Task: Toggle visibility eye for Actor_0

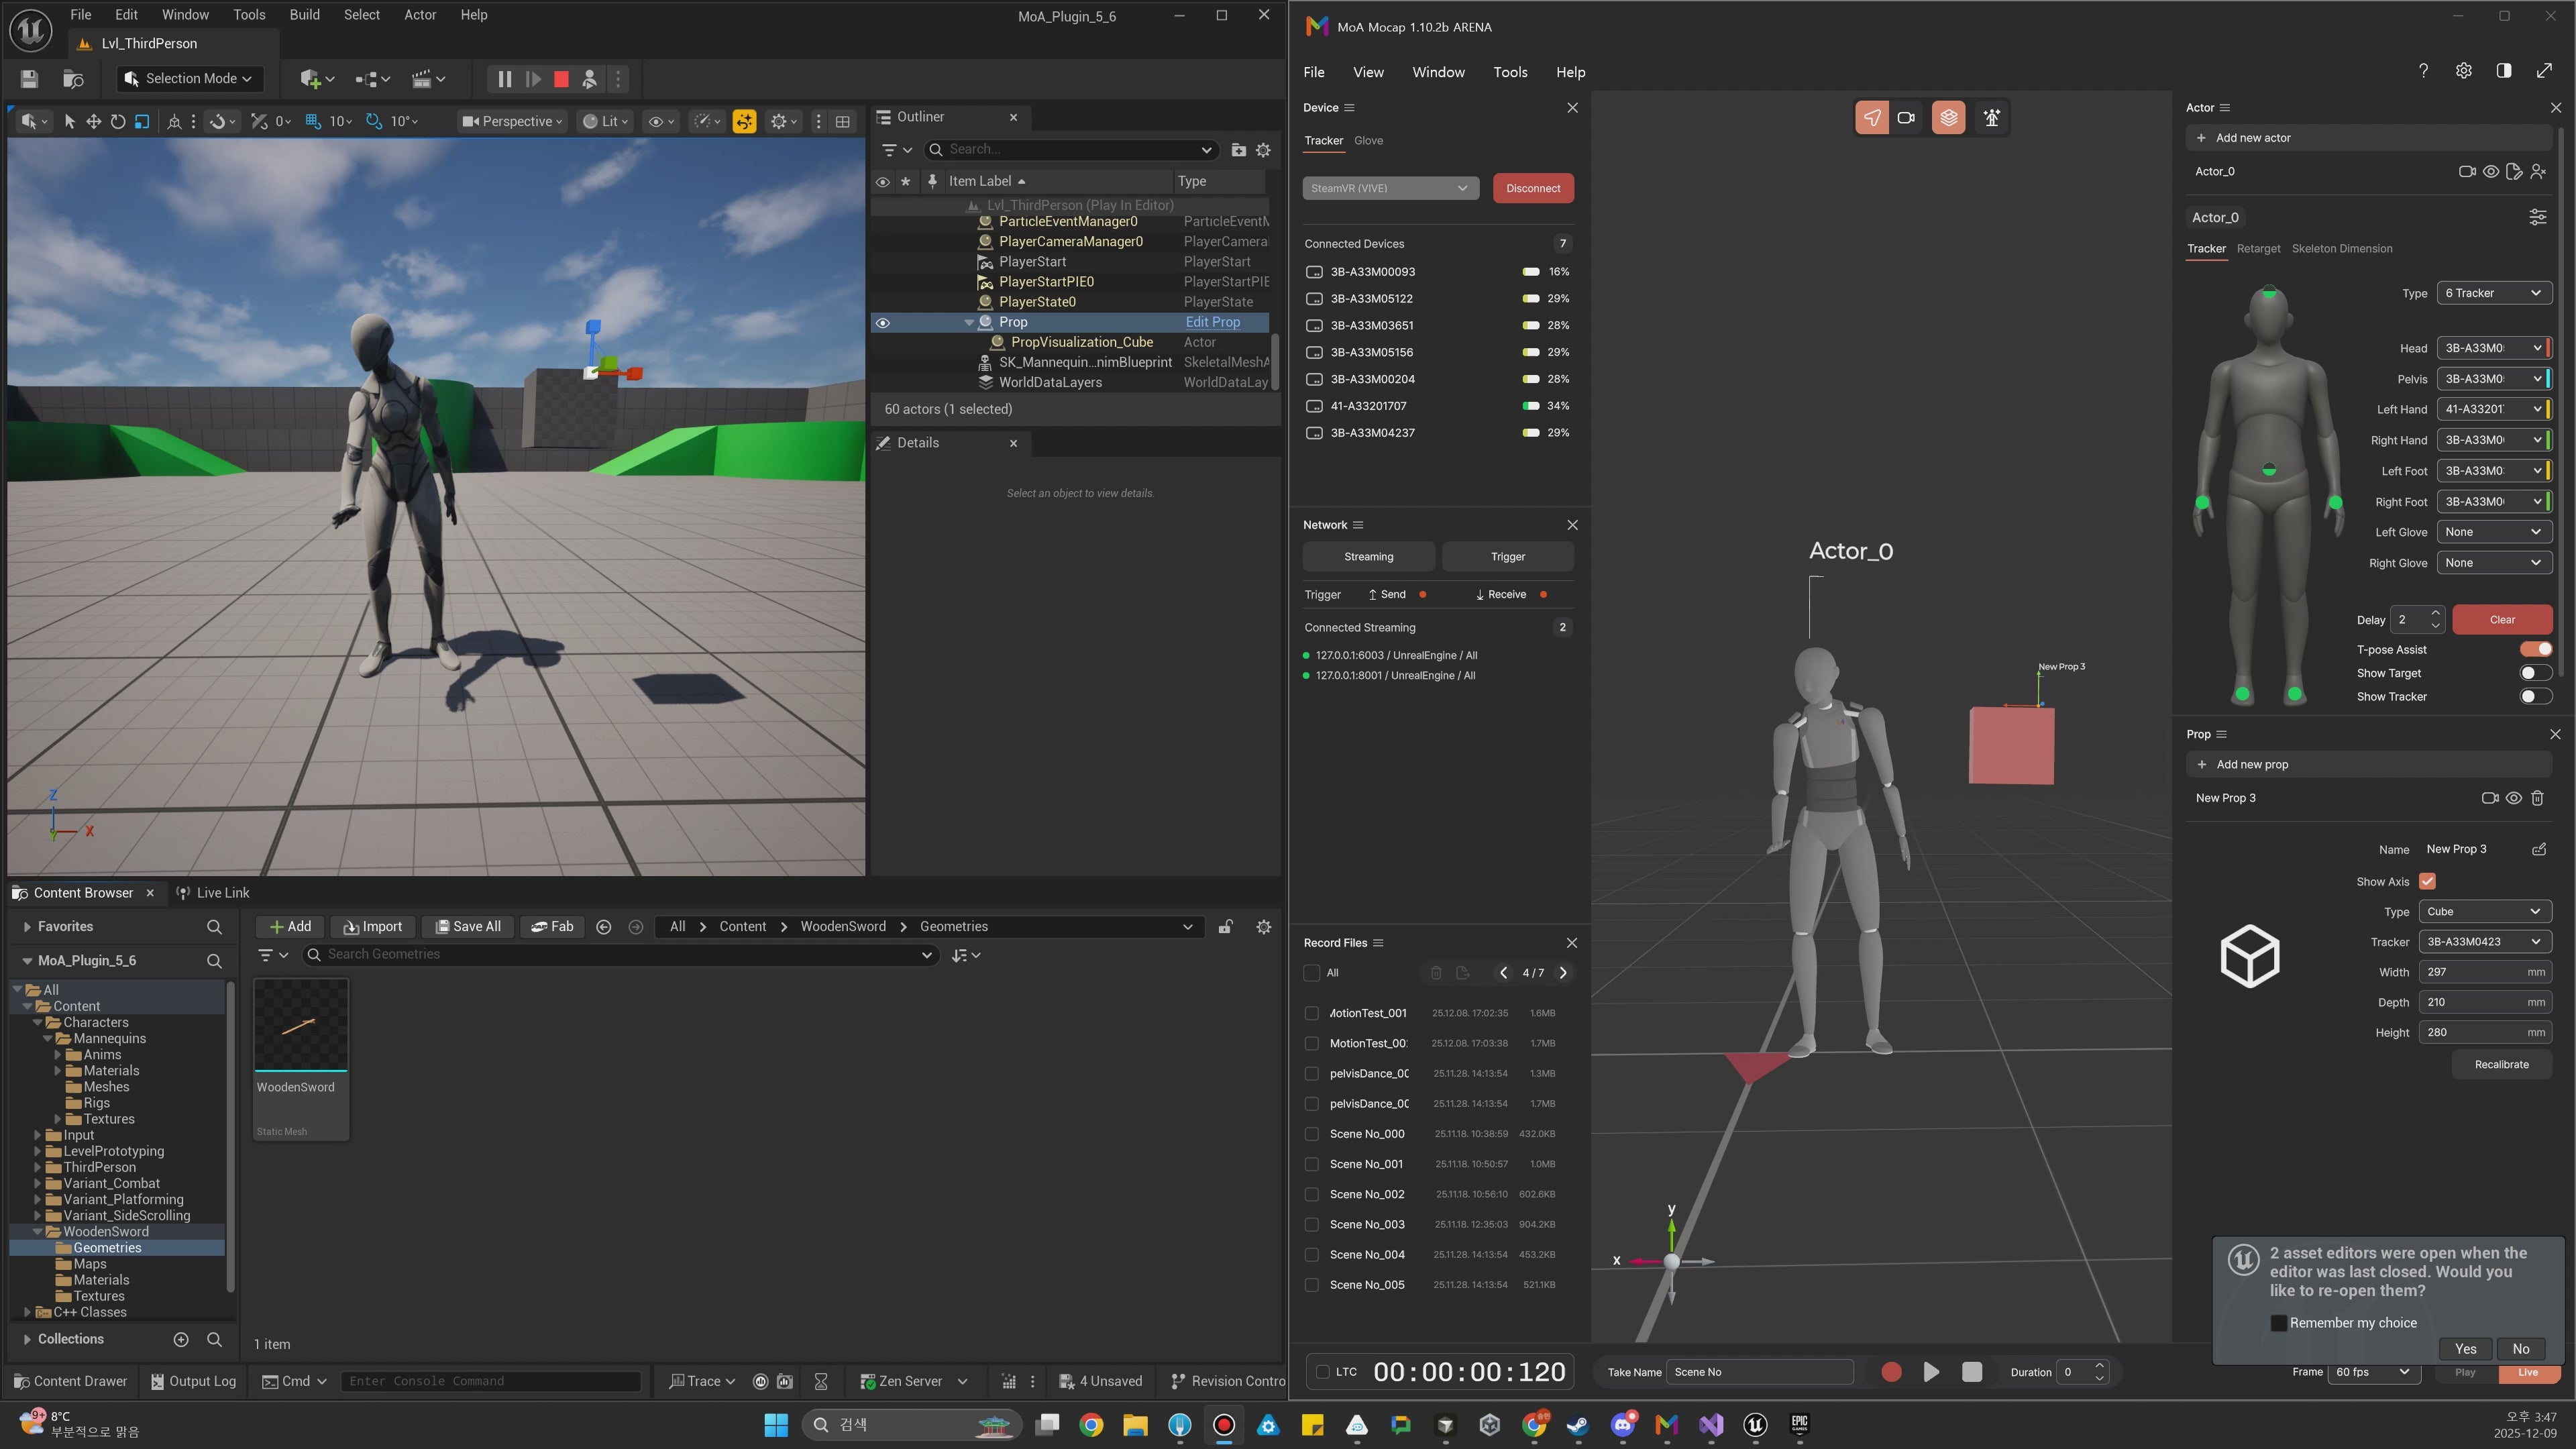Action: (2490, 171)
